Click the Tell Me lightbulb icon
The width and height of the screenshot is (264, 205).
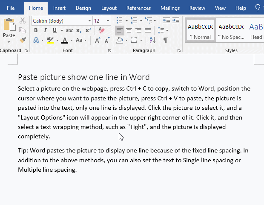[258, 8]
